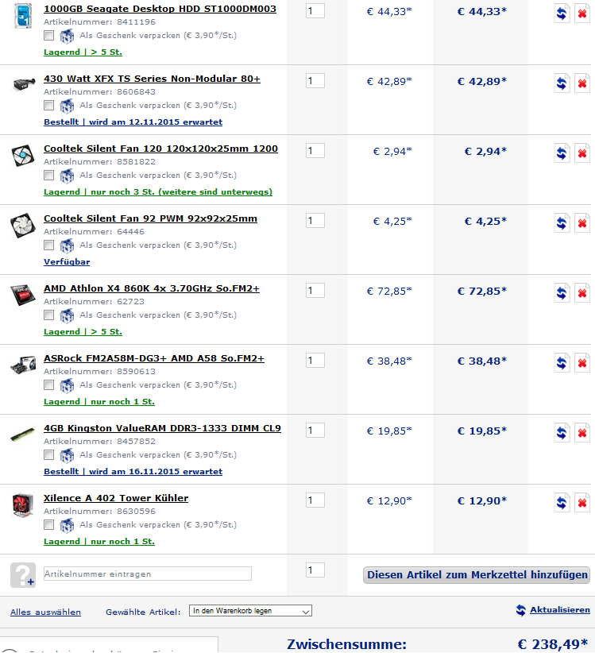Open 430 Watt XFX TS Series product page
595x653 pixels.
(152, 79)
